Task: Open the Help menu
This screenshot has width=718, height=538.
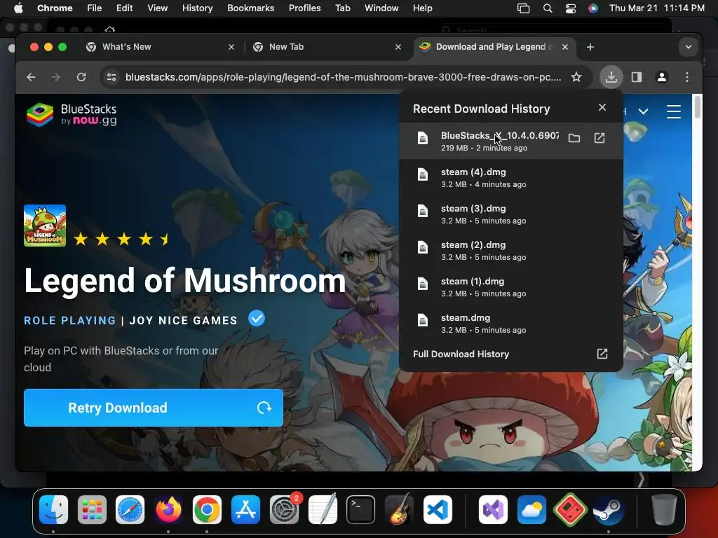Action: (422, 8)
